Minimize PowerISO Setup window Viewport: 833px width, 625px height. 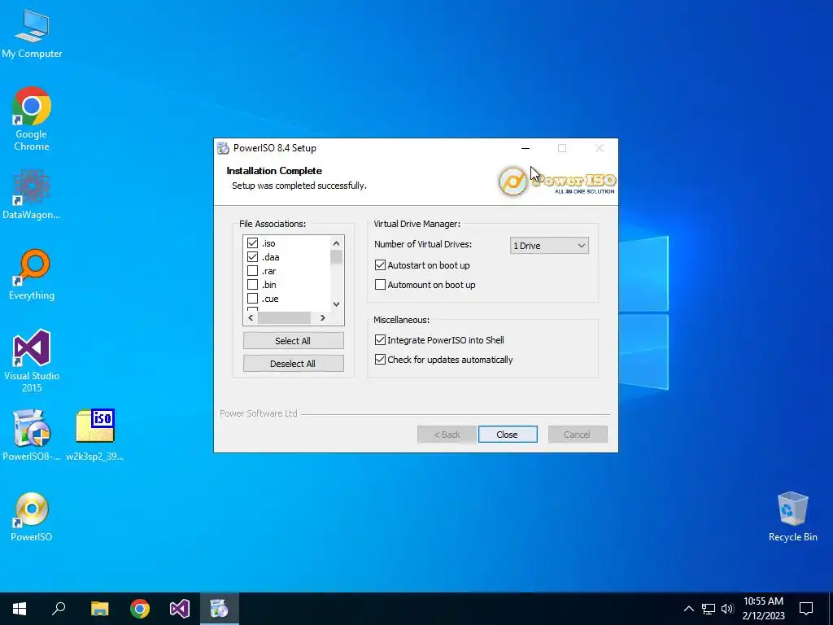point(526,148)
